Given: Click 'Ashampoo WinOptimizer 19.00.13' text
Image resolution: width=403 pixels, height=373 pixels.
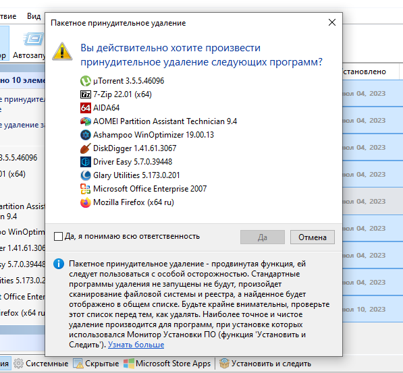Looking at the screenshot, I should point(153,135).
